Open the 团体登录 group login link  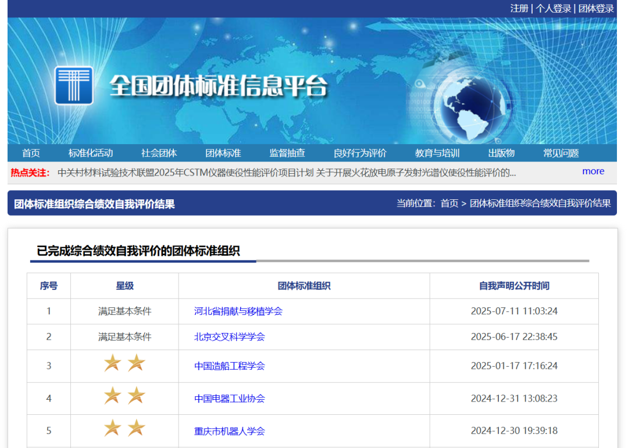tap(596, 8)
